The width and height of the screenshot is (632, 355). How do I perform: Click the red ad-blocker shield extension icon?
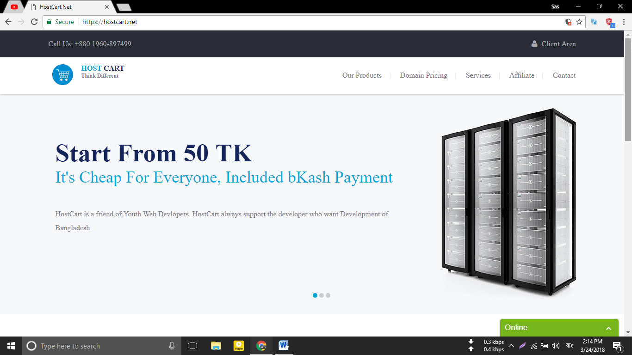(608, 21)
